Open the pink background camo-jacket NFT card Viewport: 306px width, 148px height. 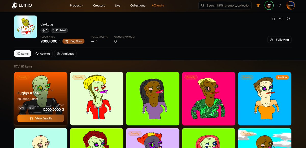(x=209, y=99)
